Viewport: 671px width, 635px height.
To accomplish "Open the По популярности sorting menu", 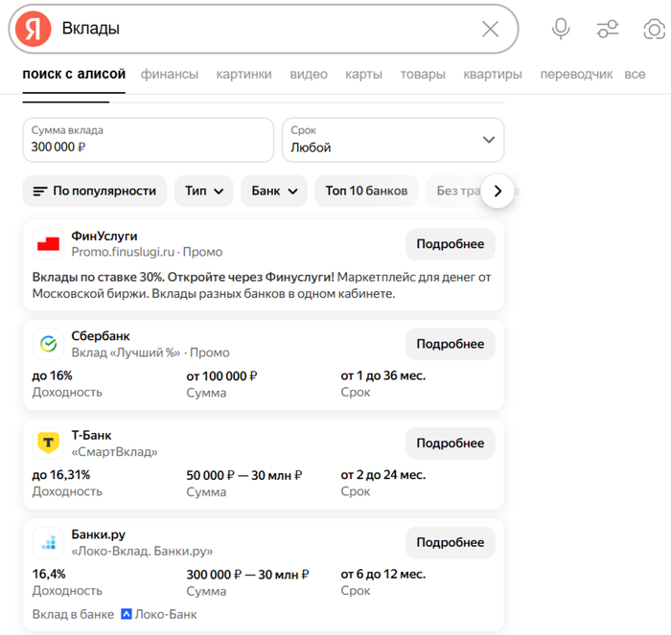I will pyautogui.click(x=95, y=191).
